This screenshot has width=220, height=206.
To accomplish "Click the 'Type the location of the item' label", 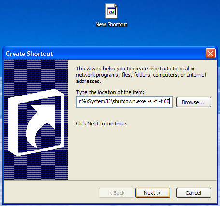I will (110, 92).
